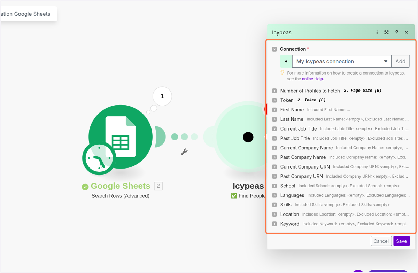Click the green checkmark beside Google Sheets
The height and width of the screenshot is (273, 418).
pyautogui.click(x=85, y=187)
